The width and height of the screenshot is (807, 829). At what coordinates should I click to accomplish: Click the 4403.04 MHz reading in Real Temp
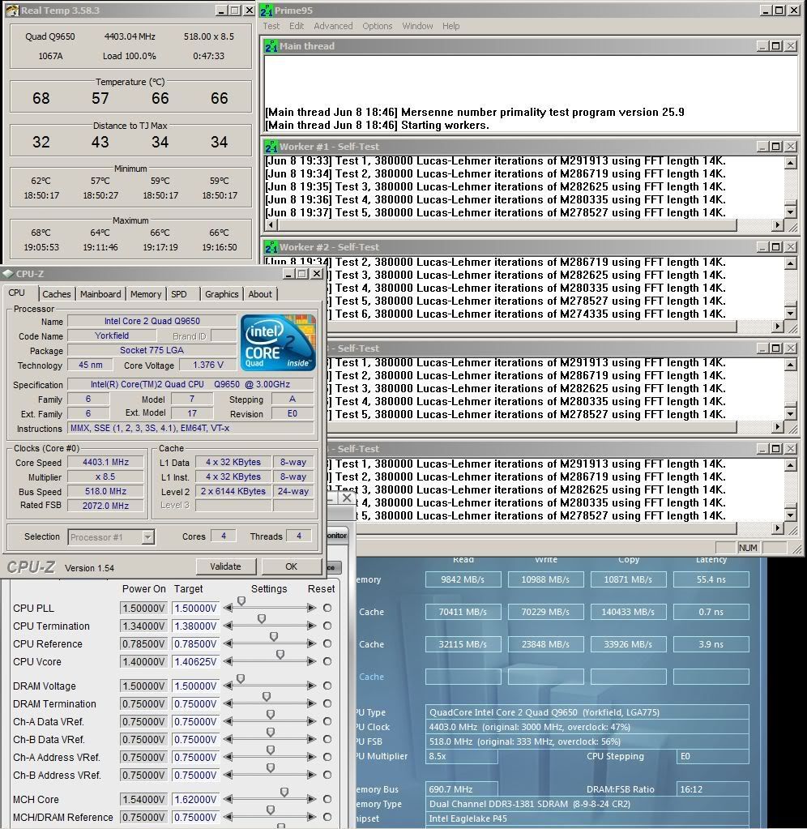130,36
